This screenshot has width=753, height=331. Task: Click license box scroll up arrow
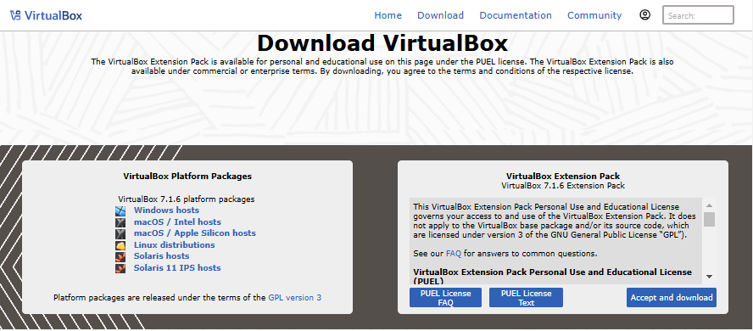coord(709,205)
